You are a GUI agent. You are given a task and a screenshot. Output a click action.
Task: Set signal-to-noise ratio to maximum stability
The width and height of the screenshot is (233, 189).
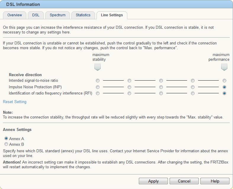98,81
